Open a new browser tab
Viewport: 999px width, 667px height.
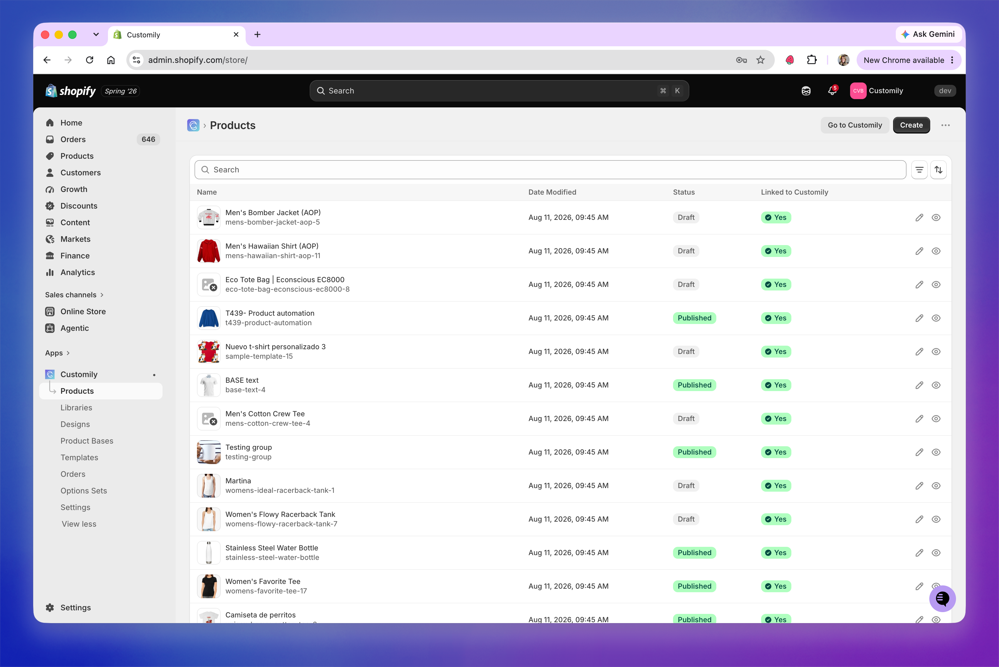[257, 34]
